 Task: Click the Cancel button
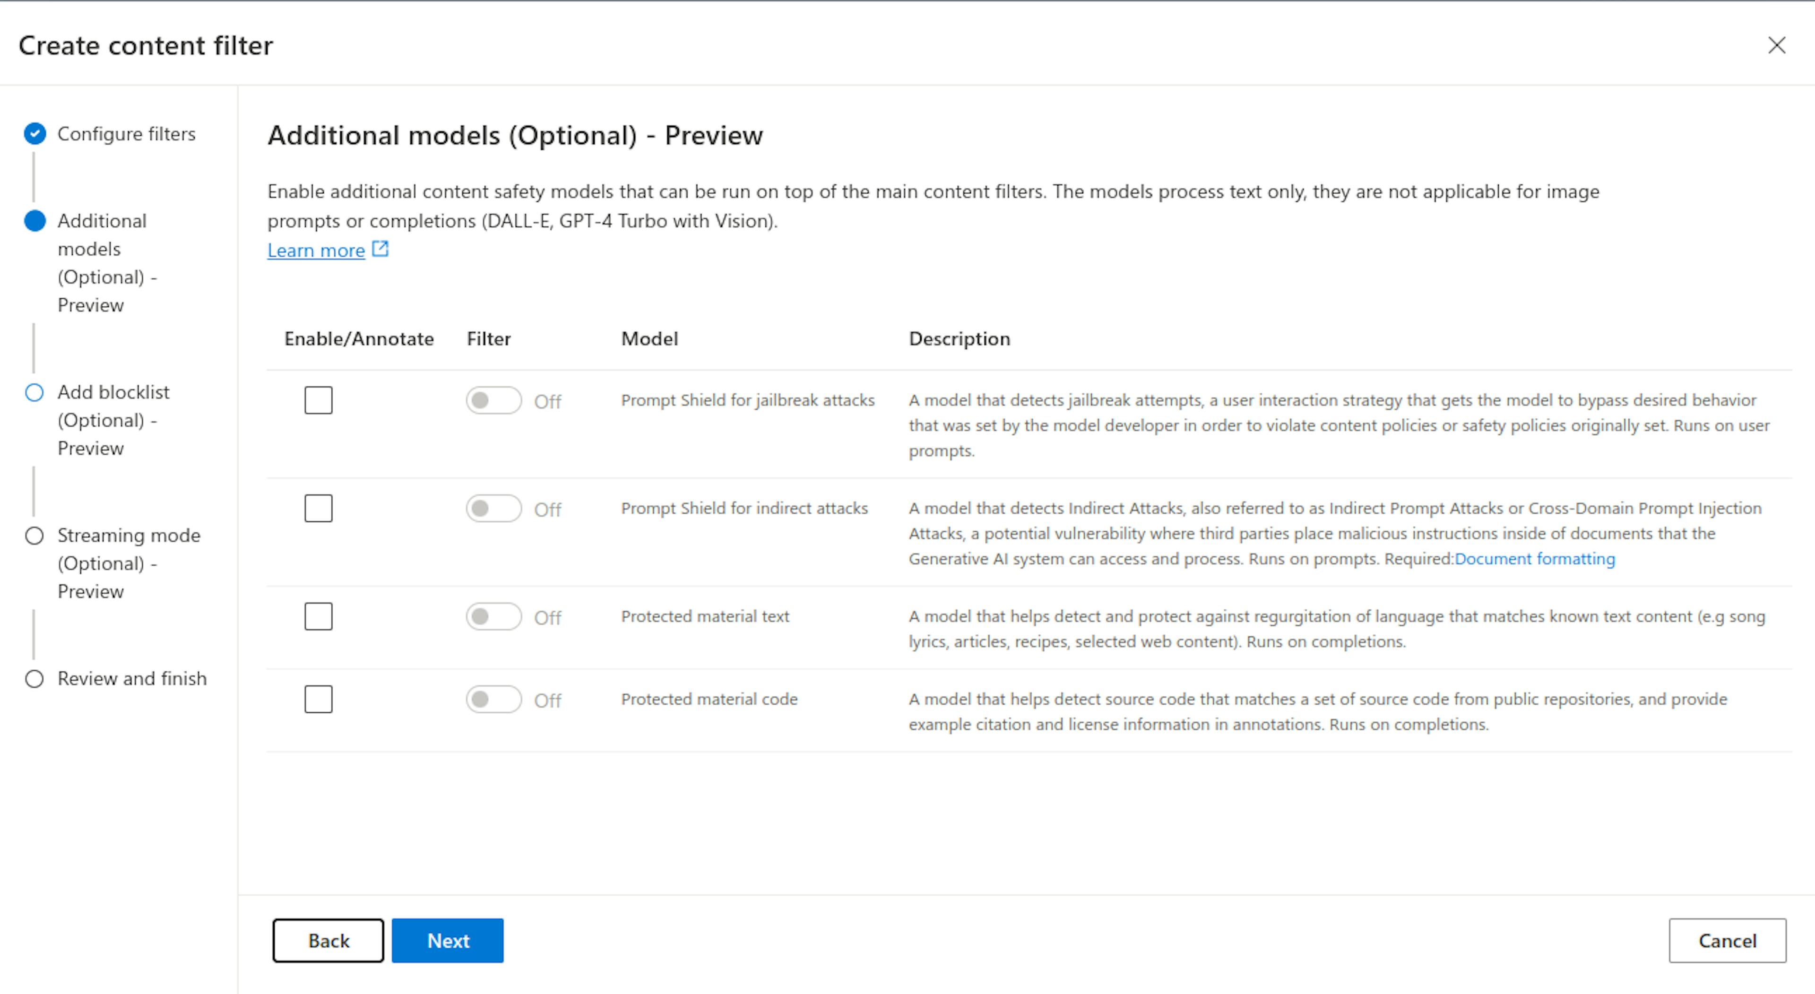[1727, 941]
